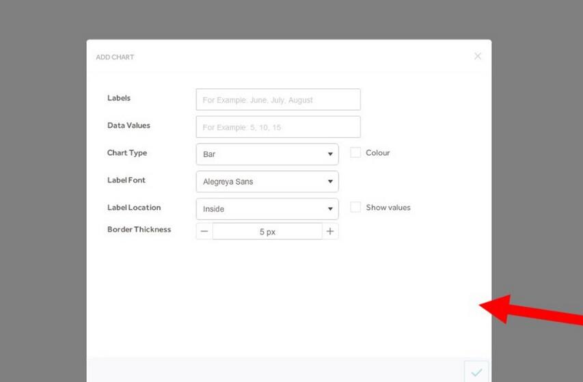Image resolution: width=583 pixels, height=382 pixels.
Task: Click the 'Show values' label text
Action: click(x=388, y=208)
